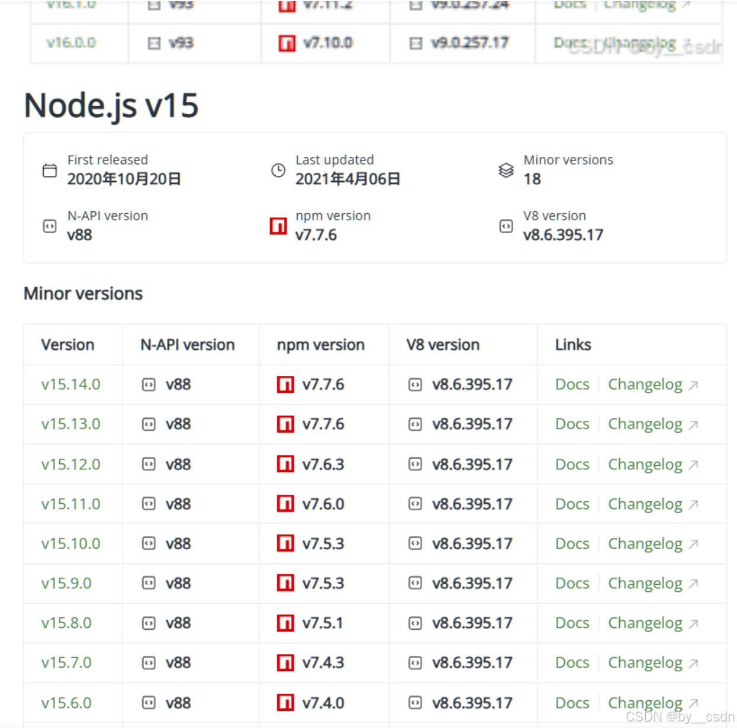Click the V8 icon in v15.9.0 row

(x=416, y=584)
